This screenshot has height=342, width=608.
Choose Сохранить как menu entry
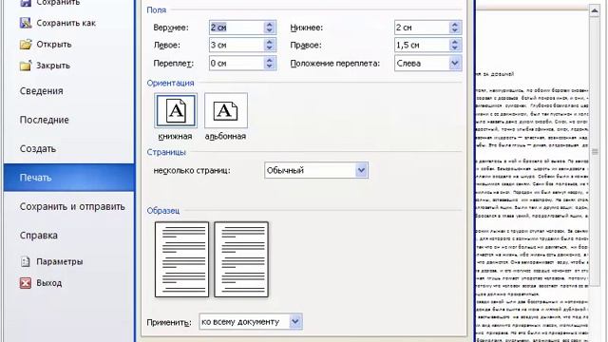[x=66, y=23]
